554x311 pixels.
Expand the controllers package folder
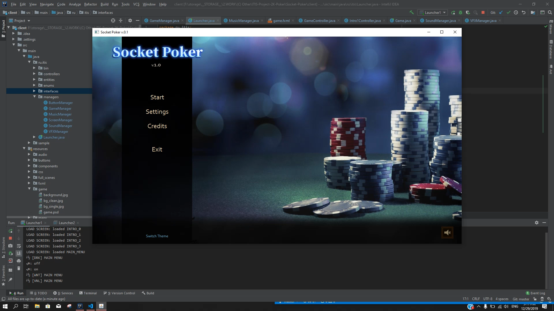pos(34,74)
